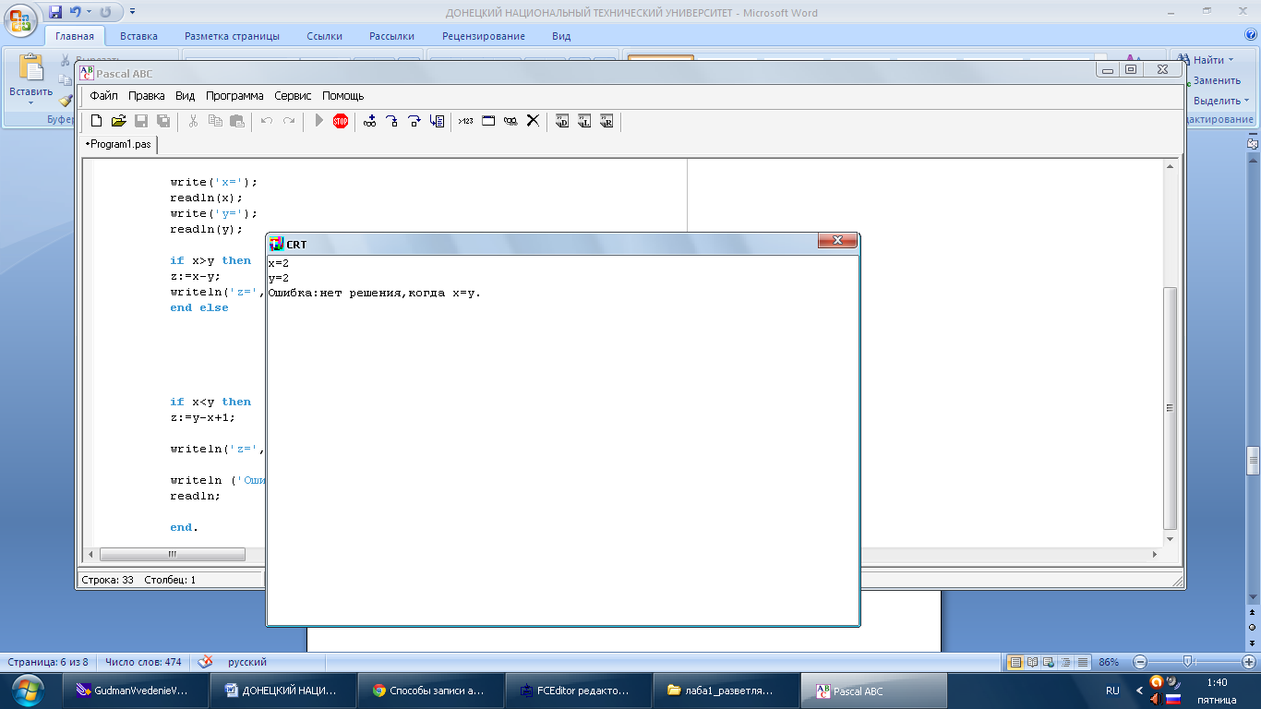Click the step over debug icon
The image size is (1261, 709).
coord(414,121)
